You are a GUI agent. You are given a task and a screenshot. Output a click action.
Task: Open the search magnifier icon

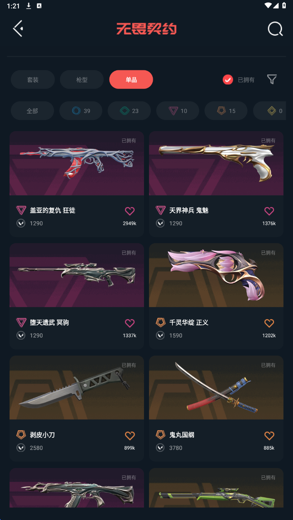pyautogui.click(x=275, y=29)
